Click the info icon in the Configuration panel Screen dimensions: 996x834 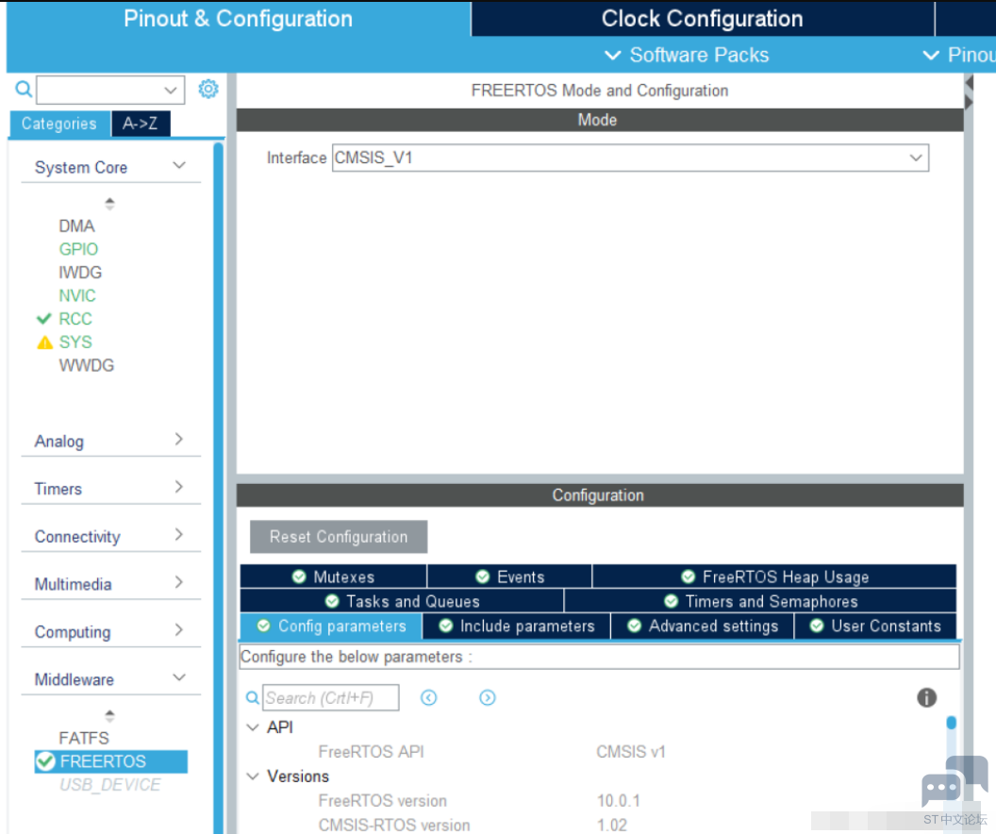tap(927, 697)
